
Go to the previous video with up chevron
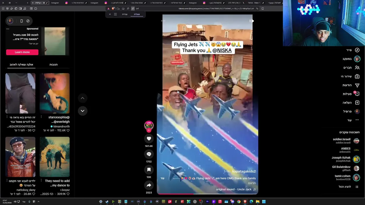pos(82,98)
